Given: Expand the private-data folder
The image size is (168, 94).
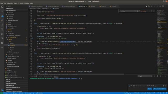Looking at the screenshot, I should point(11,34).
